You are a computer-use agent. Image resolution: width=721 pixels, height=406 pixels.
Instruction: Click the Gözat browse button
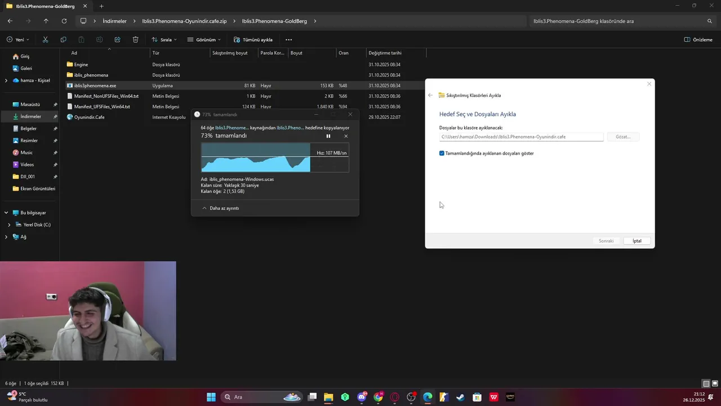[623, 137]
